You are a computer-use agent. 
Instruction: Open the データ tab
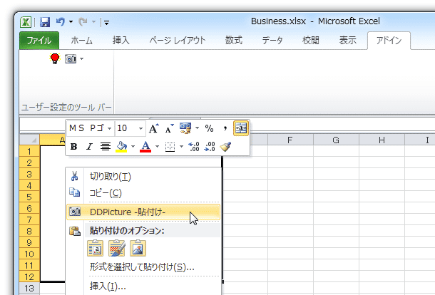click(272, 41)
